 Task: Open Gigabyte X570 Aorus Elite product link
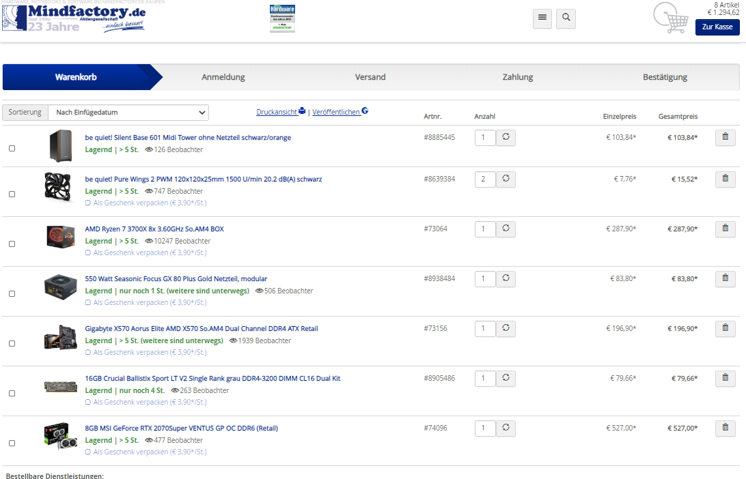click(202, 329)
